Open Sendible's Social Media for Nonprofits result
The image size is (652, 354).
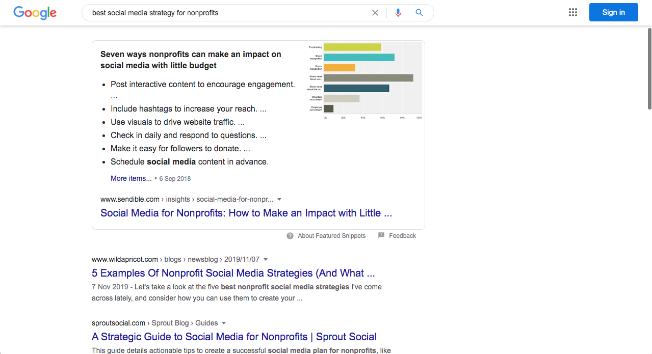(x=246, y=213)
